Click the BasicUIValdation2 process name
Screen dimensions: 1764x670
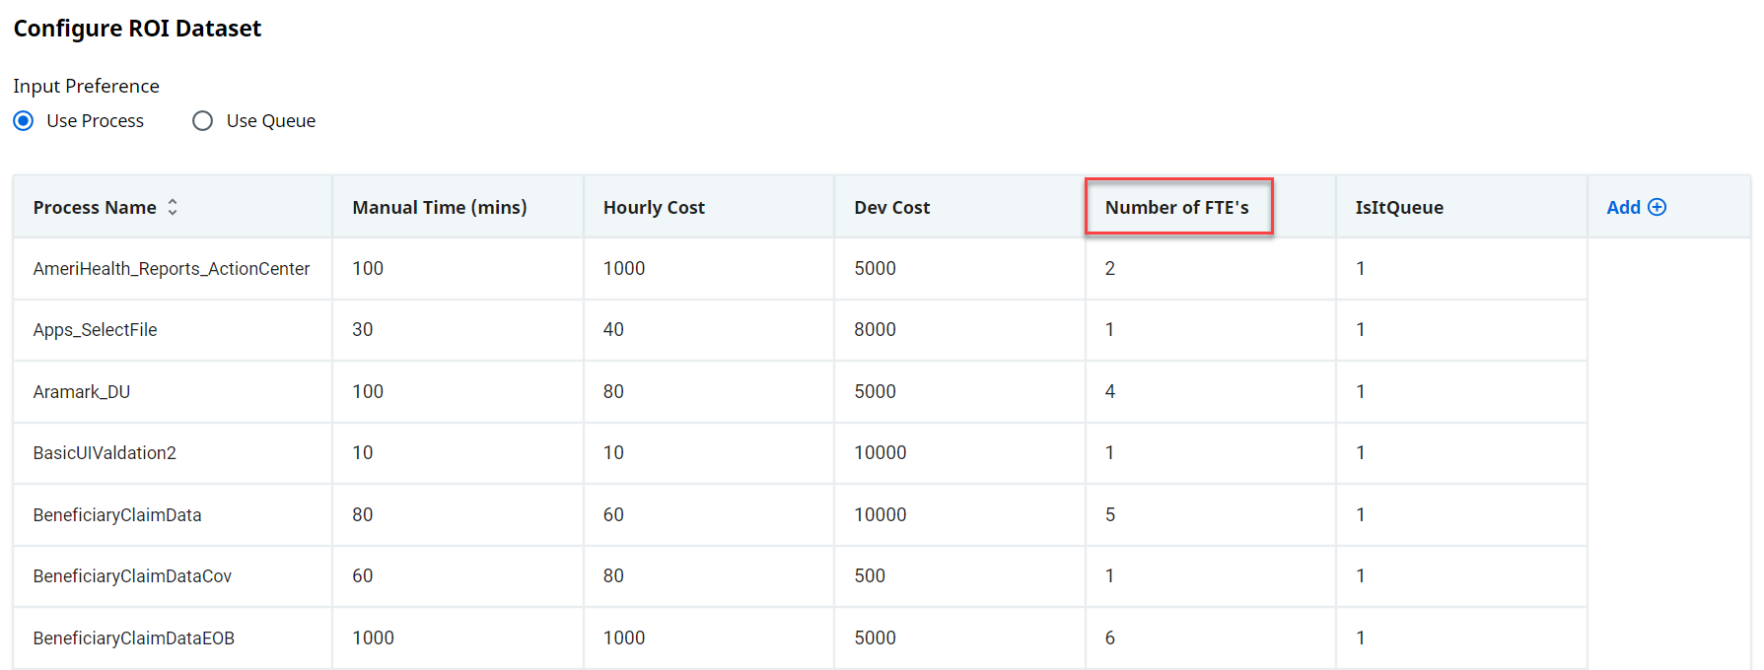(x=105, y=453)
